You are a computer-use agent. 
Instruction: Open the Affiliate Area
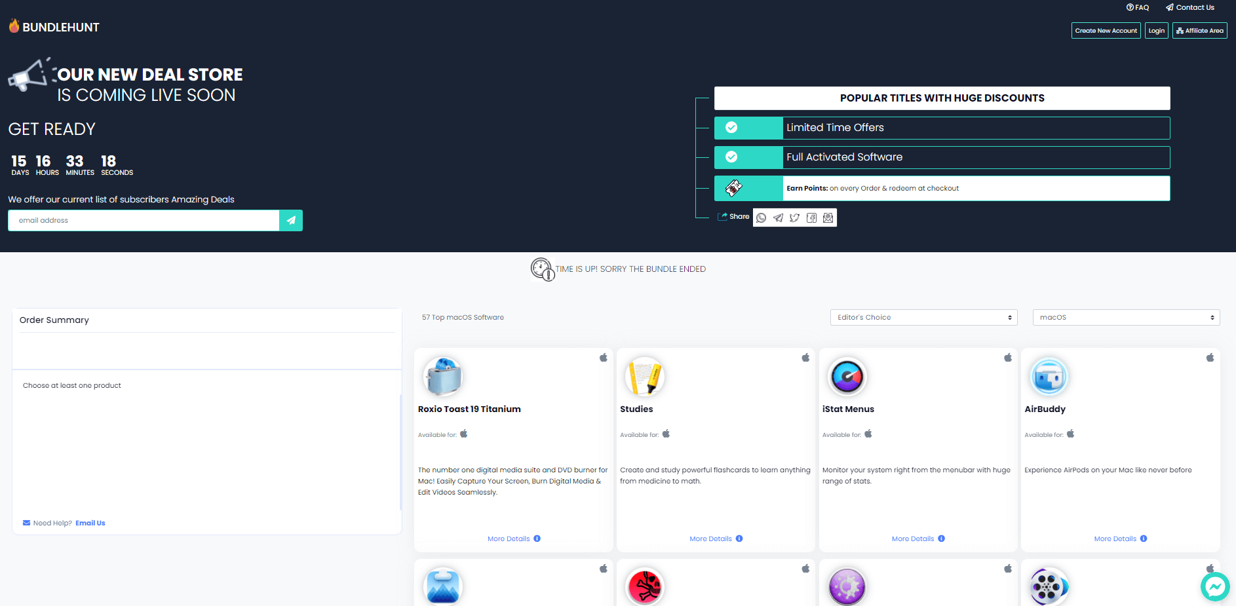coord(1200,30)
